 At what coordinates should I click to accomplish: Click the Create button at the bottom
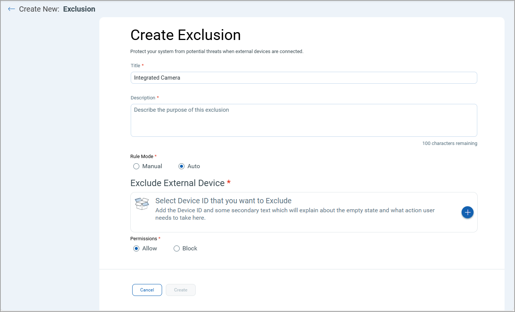coord(180,290)
